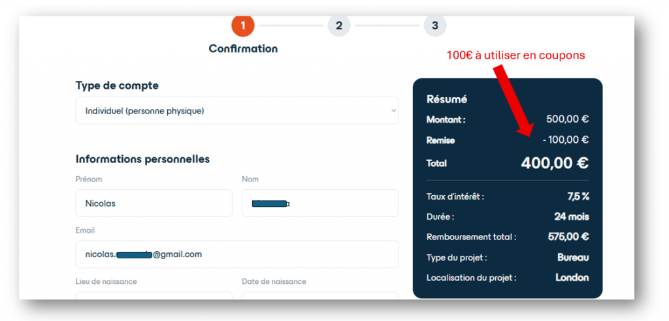Image resolution: width=669 pixels, height=321 pixels.
Task: Click the Total amount 400,00 €
Action: point(555,163)
